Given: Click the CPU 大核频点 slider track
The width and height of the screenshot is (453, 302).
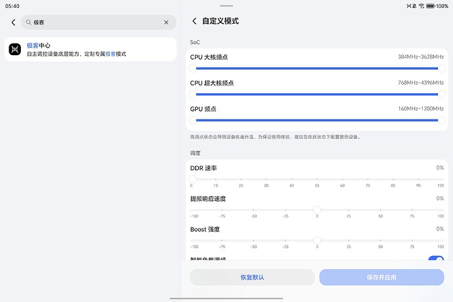Looking at the screenshot, I should [x=316, y=66].
